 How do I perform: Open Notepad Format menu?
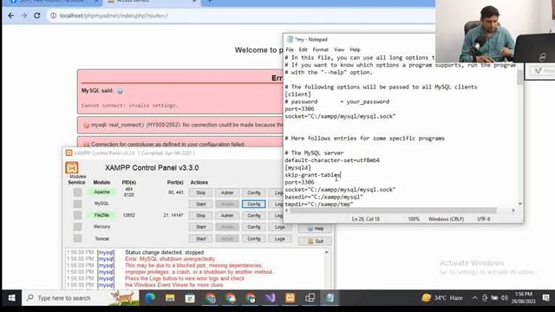[x=320, y=49]
